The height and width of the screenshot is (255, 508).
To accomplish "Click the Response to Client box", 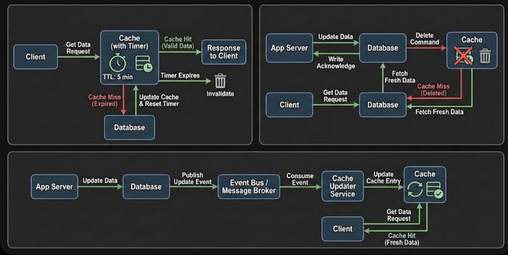I will [224, 52].
